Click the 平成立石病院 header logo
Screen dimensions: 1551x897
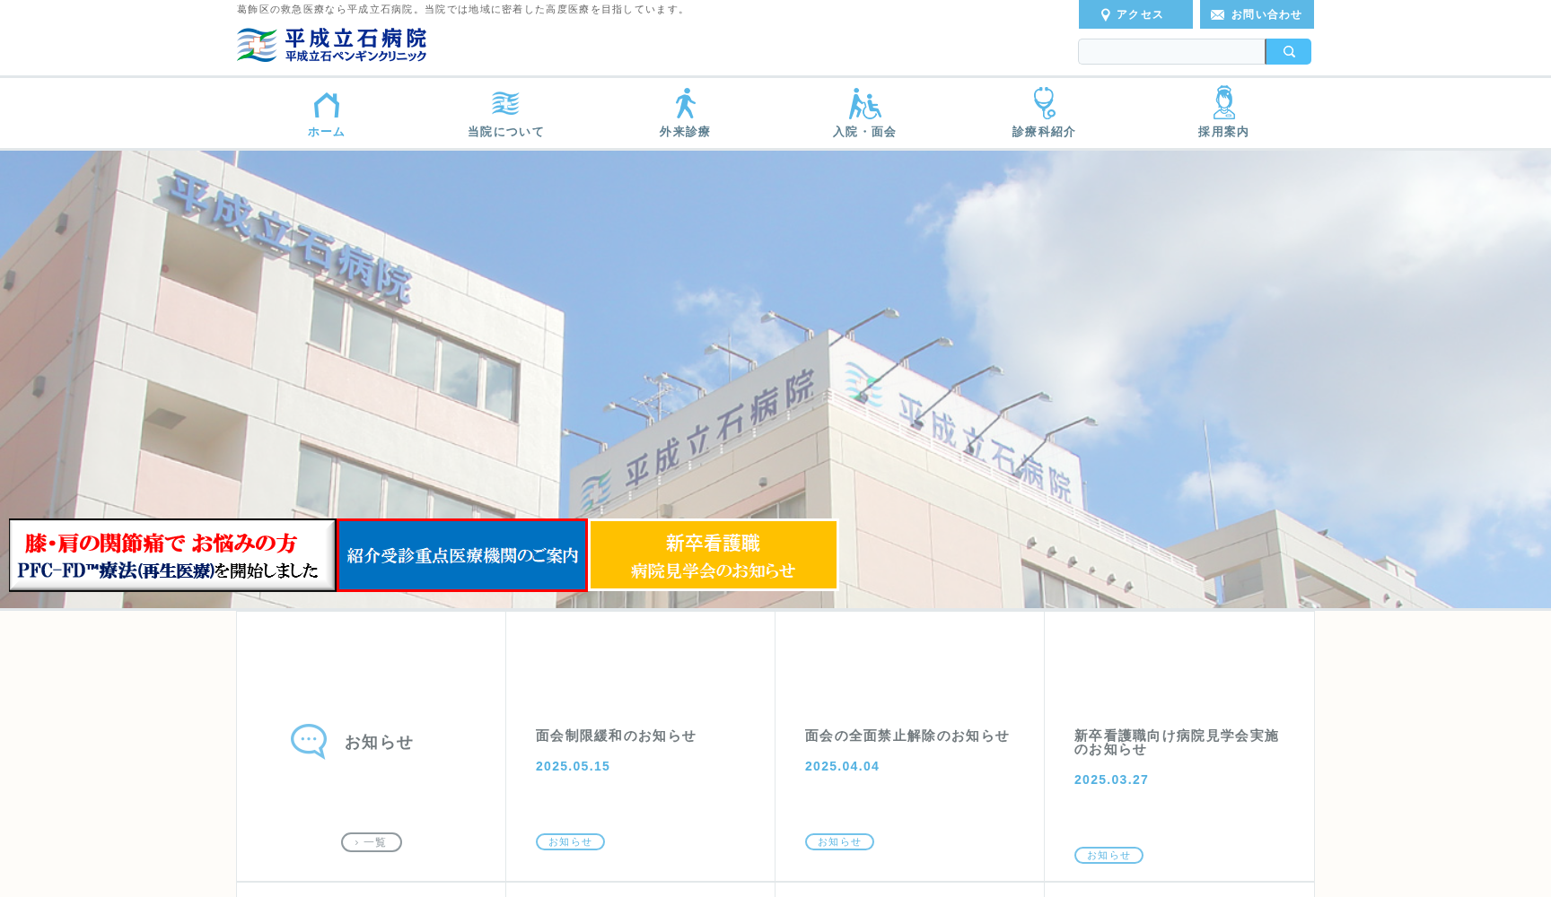[x=332, y=45]
